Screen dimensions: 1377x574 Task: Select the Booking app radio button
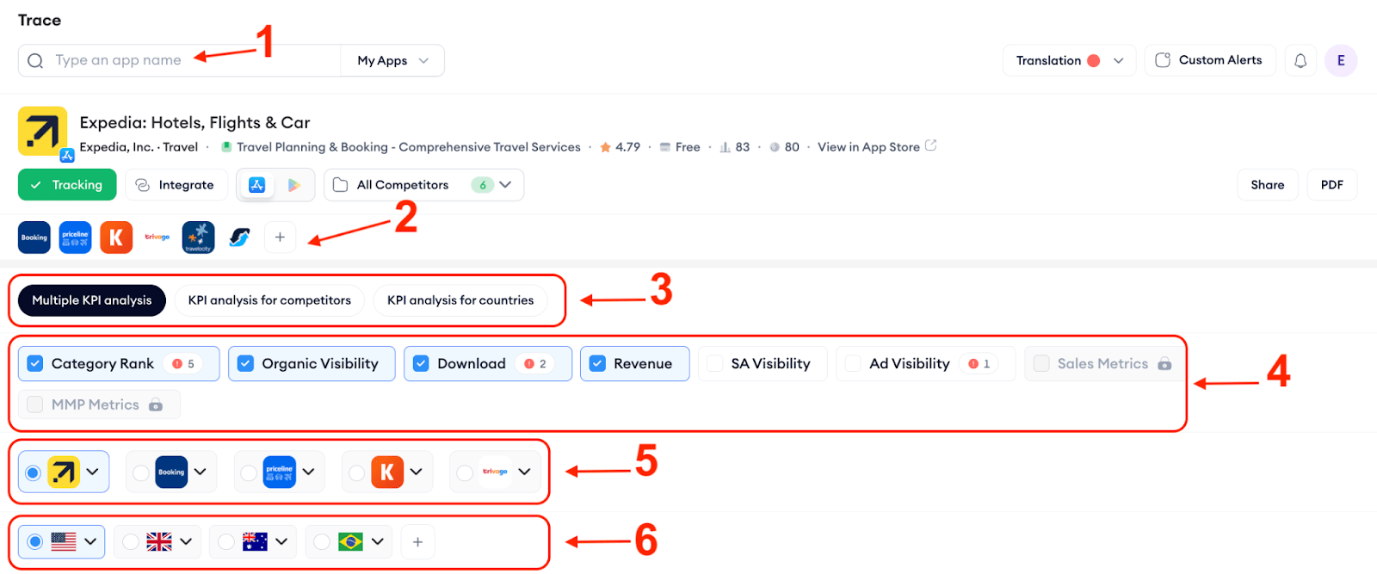tap(141, 472)
